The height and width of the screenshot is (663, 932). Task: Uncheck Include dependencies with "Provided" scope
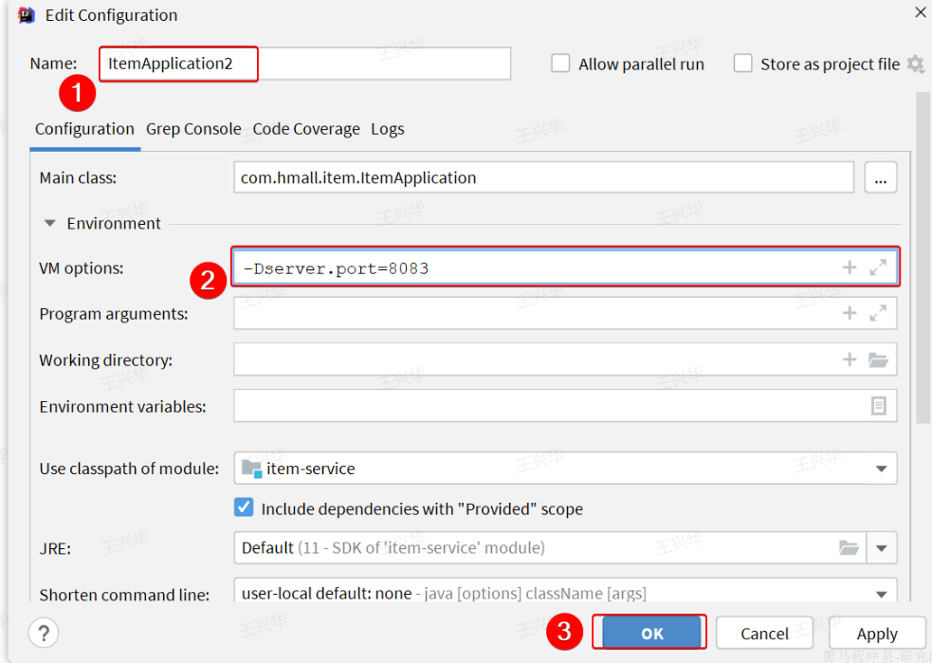click(x=245, y=508)
